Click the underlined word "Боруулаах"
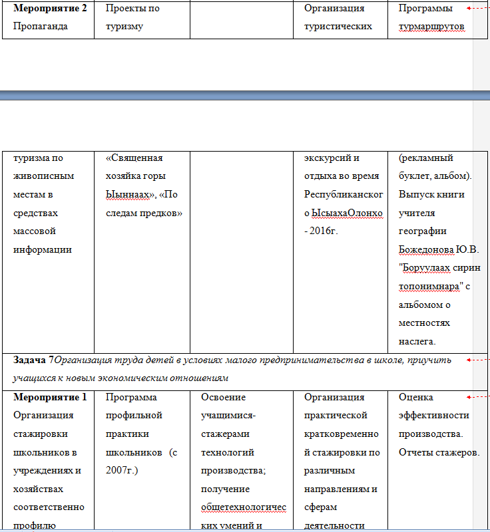Screen dimensions: 490x532 tap(426, 268)
